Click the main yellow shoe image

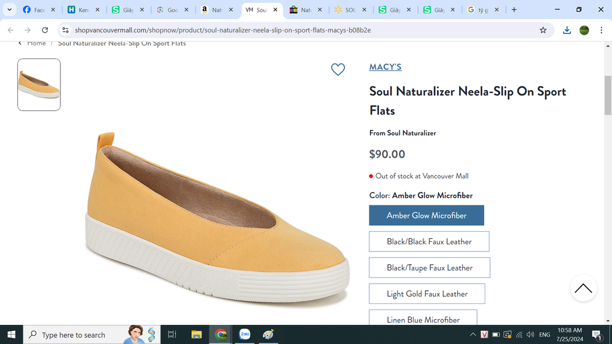[x=217, y=219]
